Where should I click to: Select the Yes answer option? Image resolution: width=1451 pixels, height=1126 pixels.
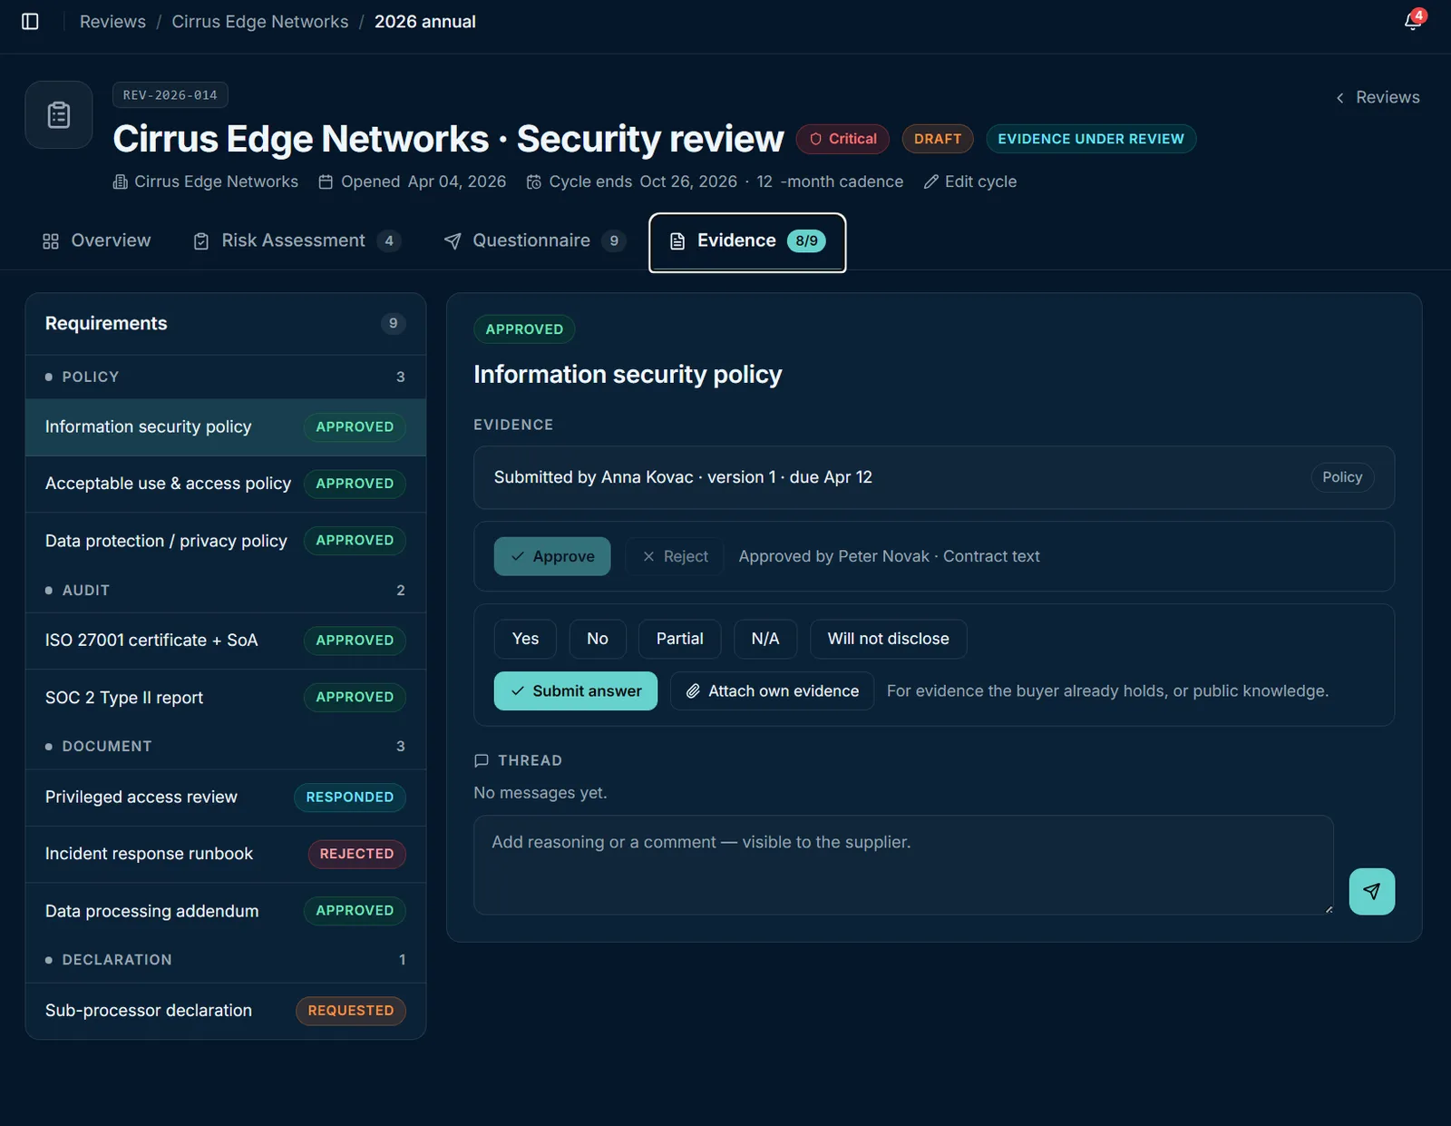pyautogui.click(x=525, y=639)
